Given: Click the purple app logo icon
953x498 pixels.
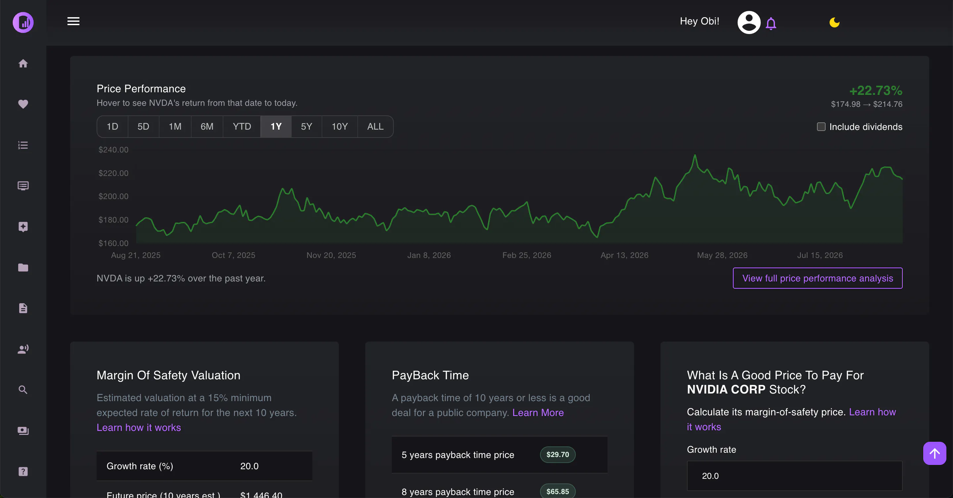Looking at the screenshot, I should coord(23,22).
